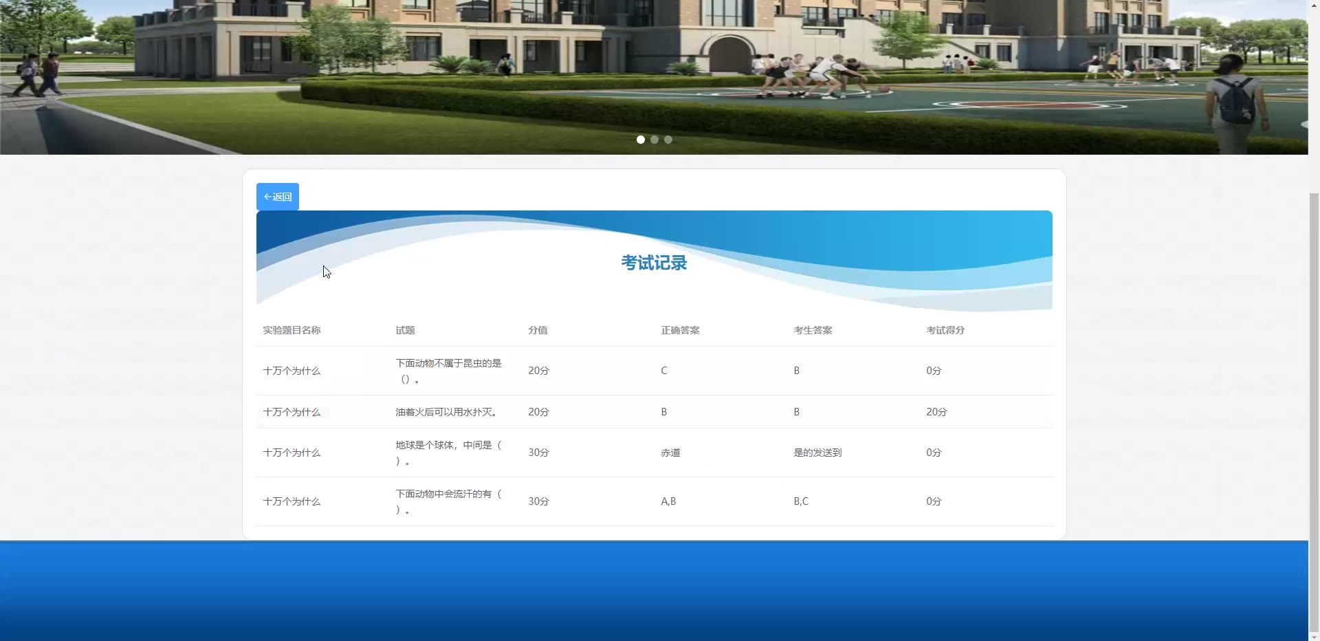1320x641 pixels.
Task: Click the 考生答案 column header
Action: (x=813, y=330)
